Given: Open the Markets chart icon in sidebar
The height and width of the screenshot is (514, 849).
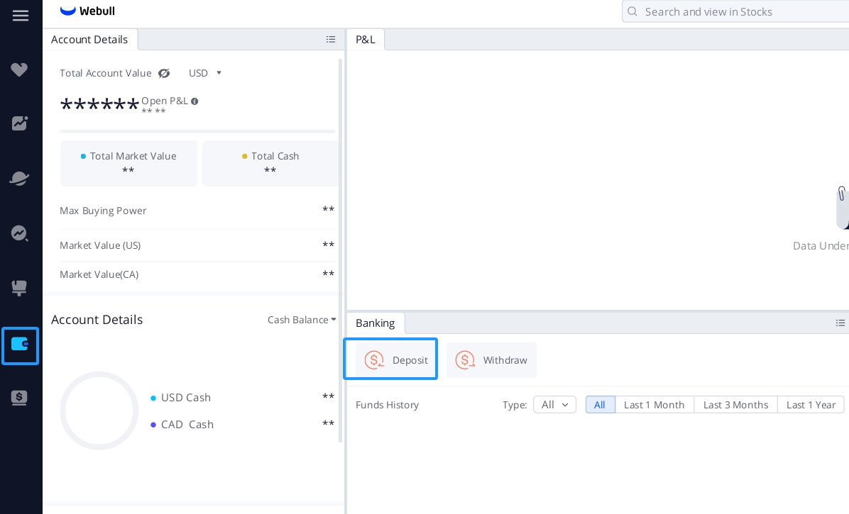Looking at the screenshot, I should pyautogui.click(x=20, y=123).
